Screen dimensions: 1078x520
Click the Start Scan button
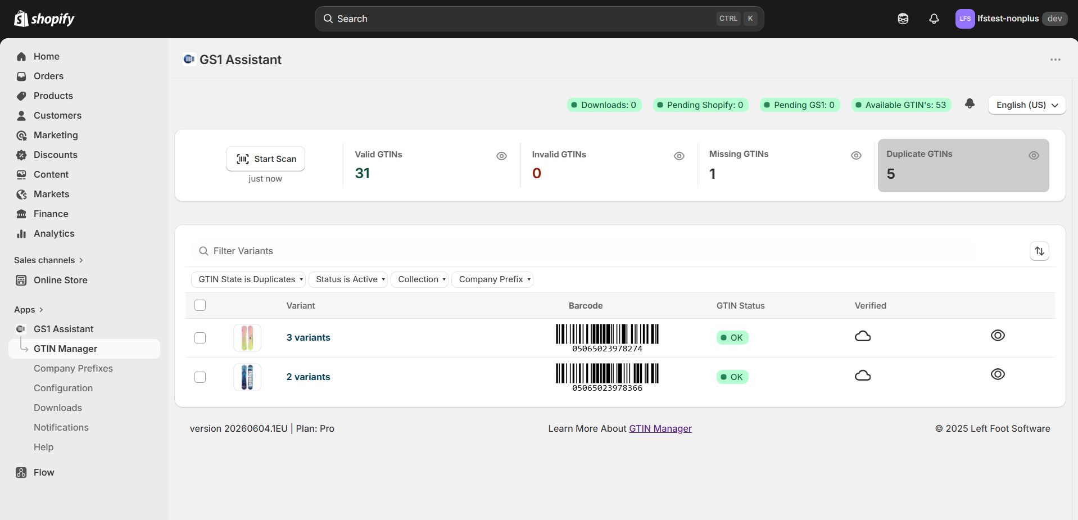coord(265,159)
